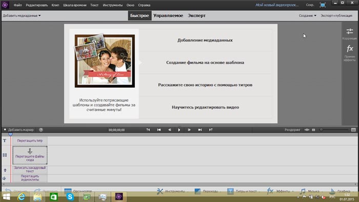This screenshot has width=359, height=202.
Task: Click zoom in icon right of zoom slider
Action: (353, 130)
